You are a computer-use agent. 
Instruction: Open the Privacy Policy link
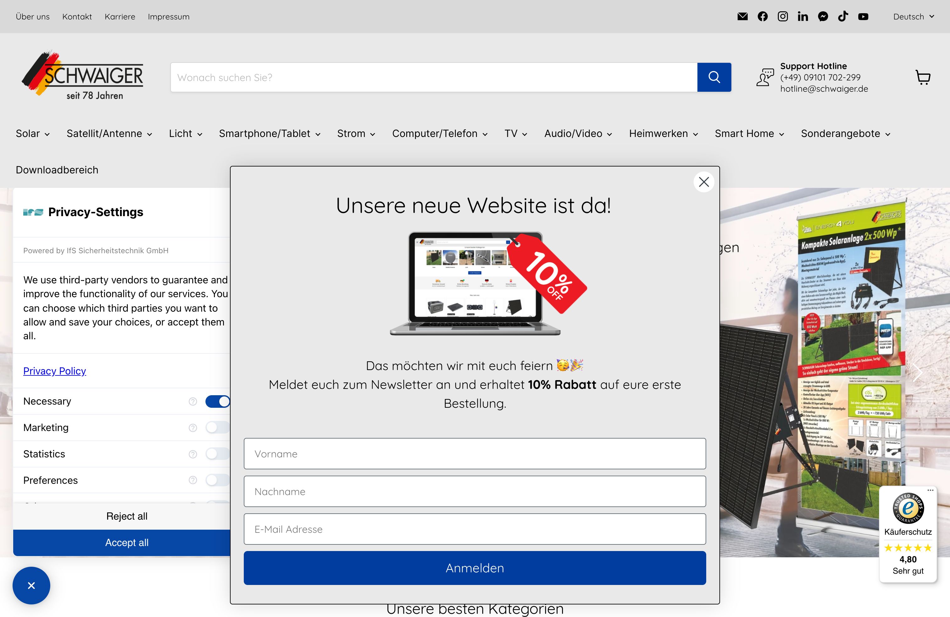pyautogui.click(x=55, y=371)
